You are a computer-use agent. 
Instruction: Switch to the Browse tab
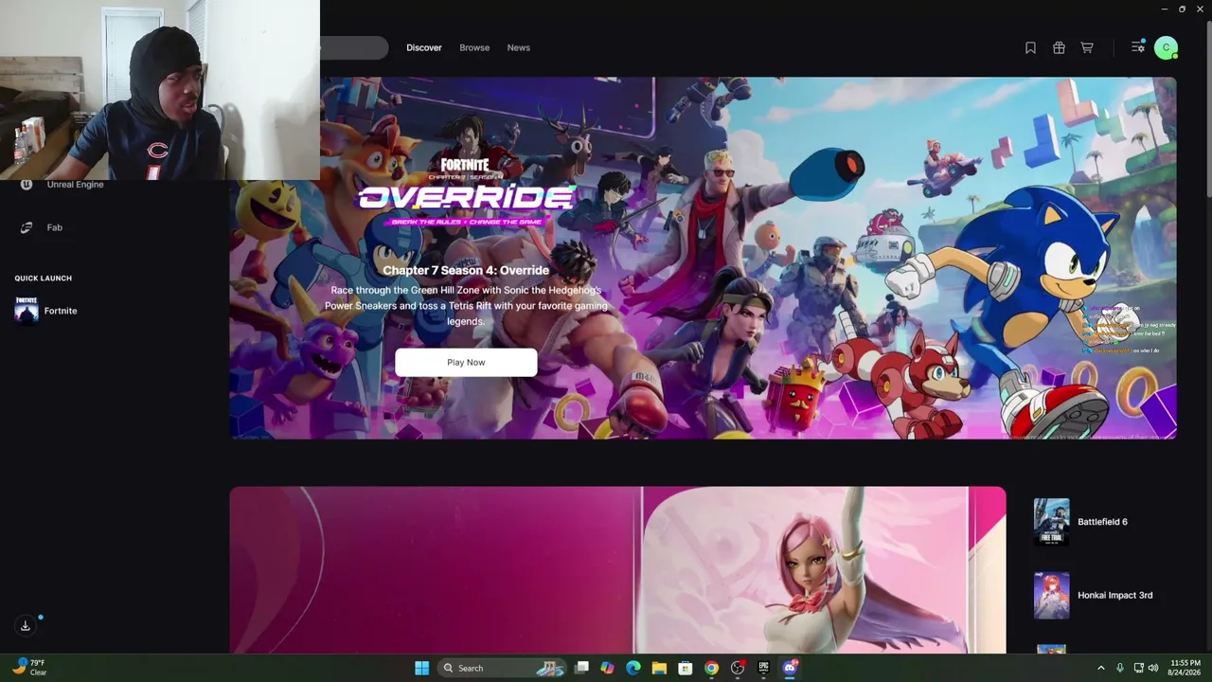tap(474, 47)
